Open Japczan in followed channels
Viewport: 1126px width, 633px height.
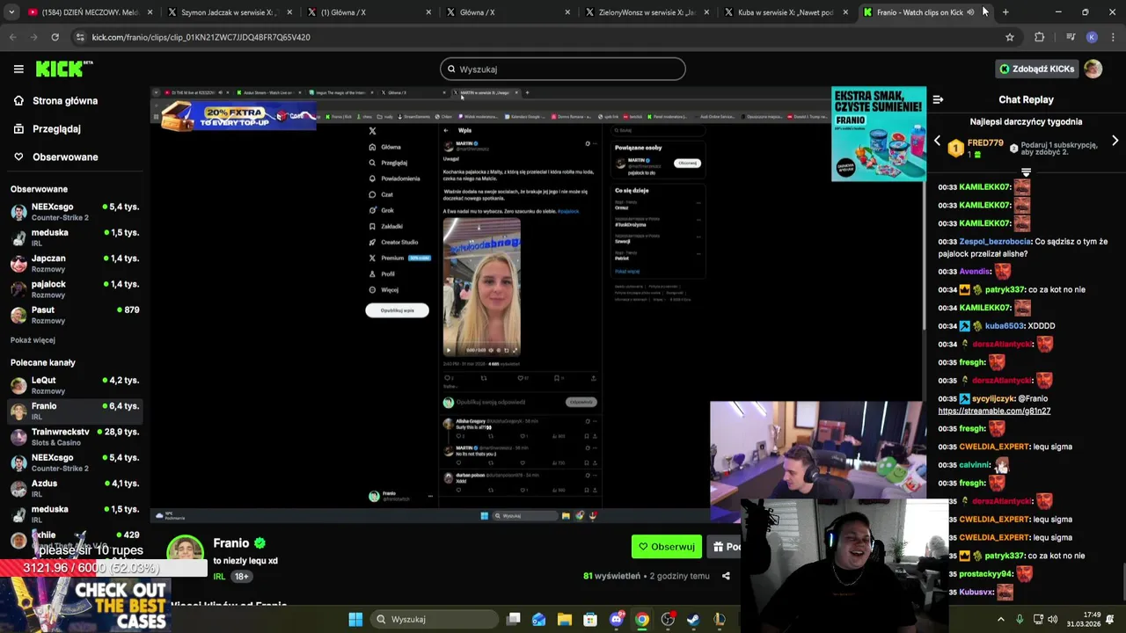click(75, 263)
